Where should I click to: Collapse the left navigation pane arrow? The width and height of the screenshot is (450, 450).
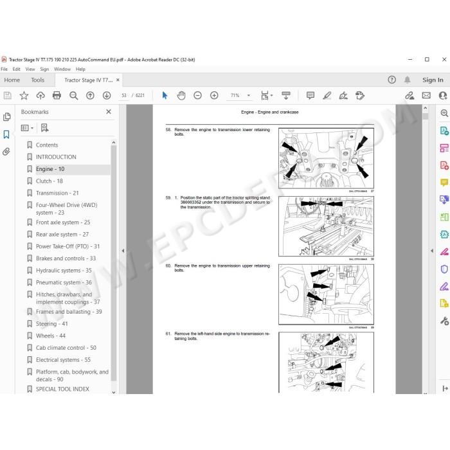point(123,251)
